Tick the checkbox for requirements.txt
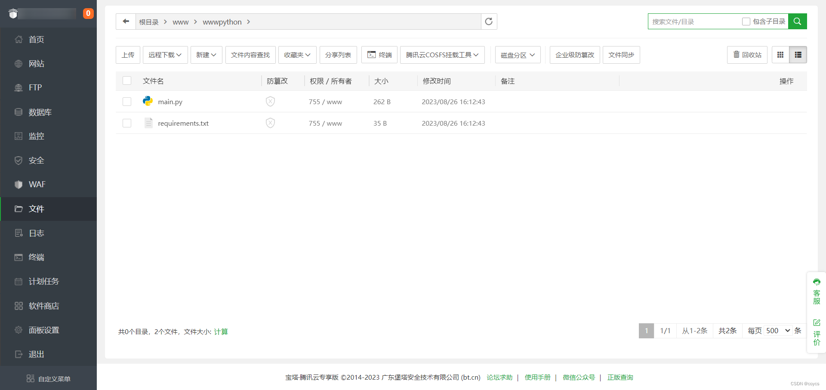826x390 pixels. coord(127,123)
